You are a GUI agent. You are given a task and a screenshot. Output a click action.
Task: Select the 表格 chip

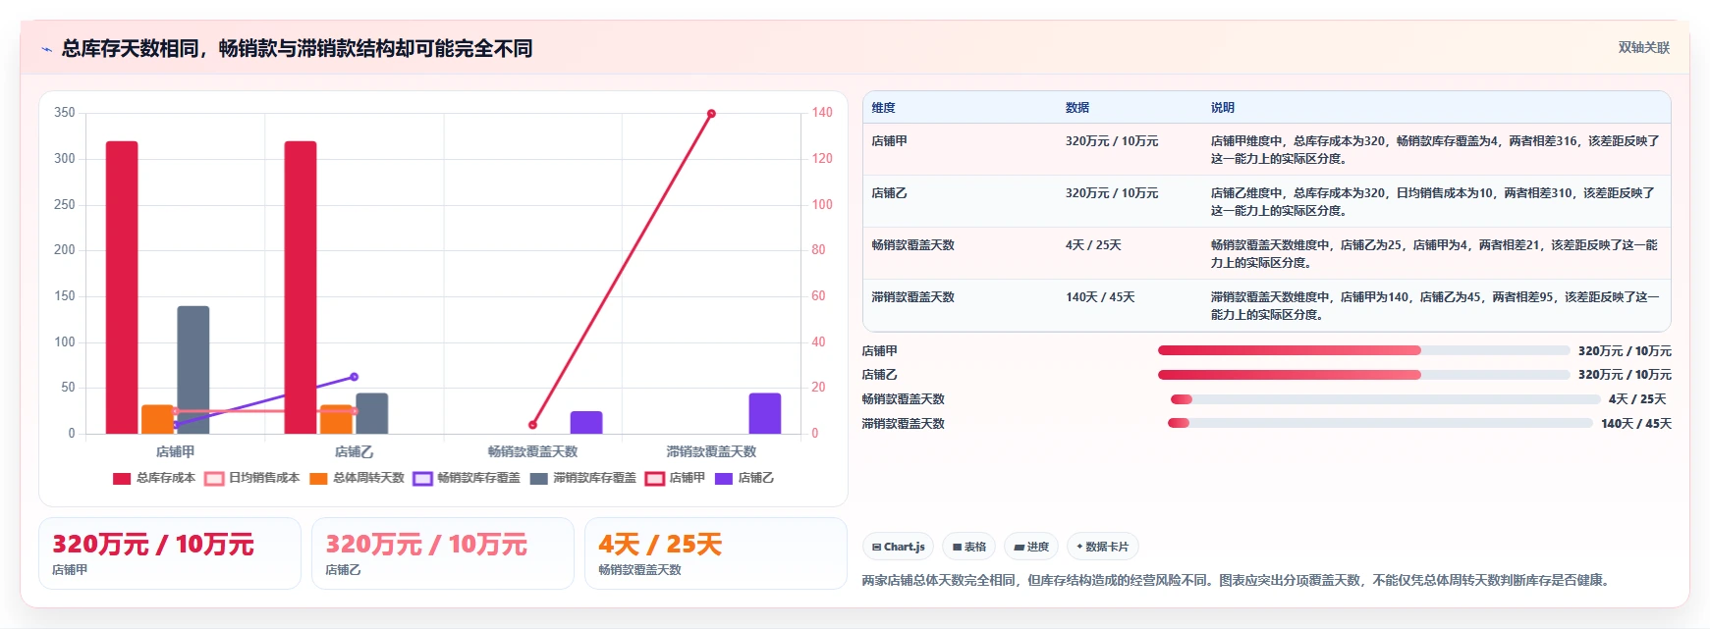pyautogui.click(x=968, y=547)
